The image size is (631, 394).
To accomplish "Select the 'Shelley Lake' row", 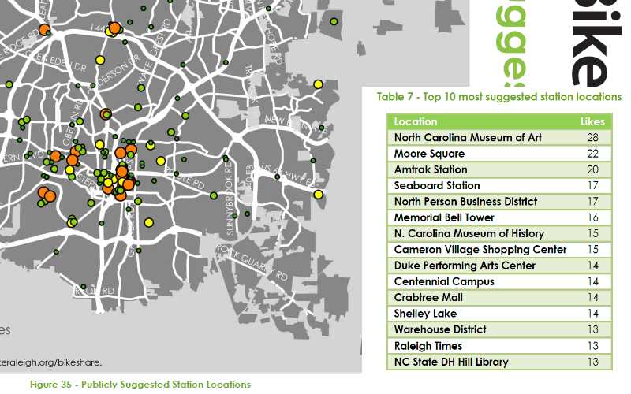I will (x=499, y=314).
